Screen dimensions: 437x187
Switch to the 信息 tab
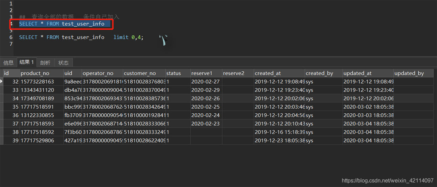pyautogui.click(x=8, y=63)
